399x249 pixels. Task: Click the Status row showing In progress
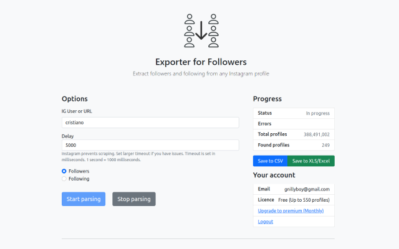(x=294, y=113)
